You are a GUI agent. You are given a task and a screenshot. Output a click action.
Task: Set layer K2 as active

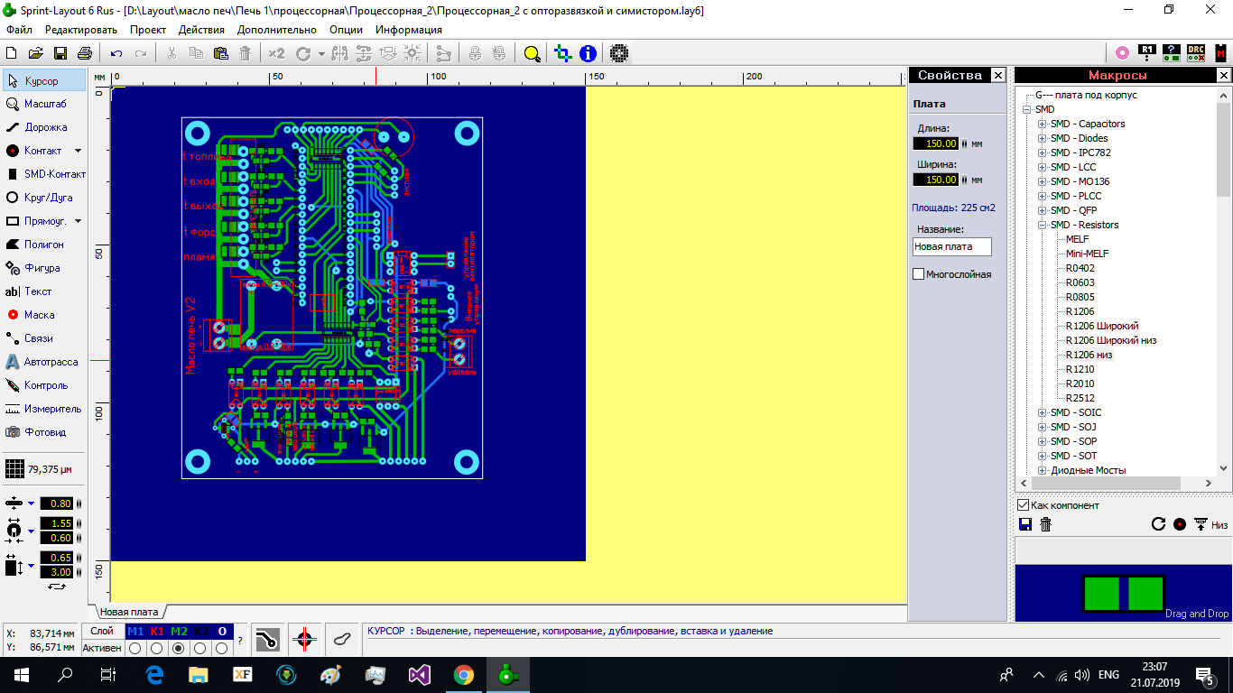[200, 648]
